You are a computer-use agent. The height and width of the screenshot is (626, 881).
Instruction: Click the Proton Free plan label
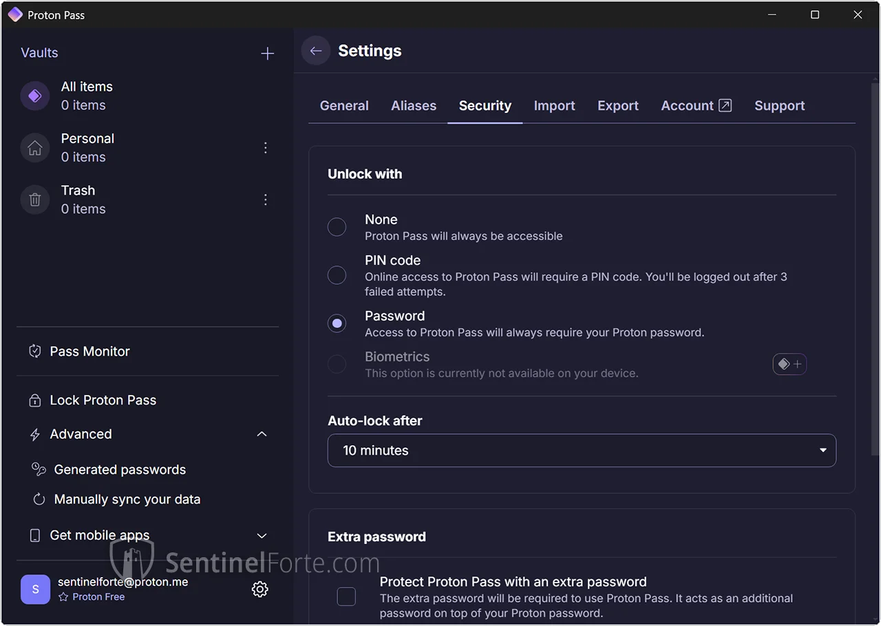(x=98, y=597)
